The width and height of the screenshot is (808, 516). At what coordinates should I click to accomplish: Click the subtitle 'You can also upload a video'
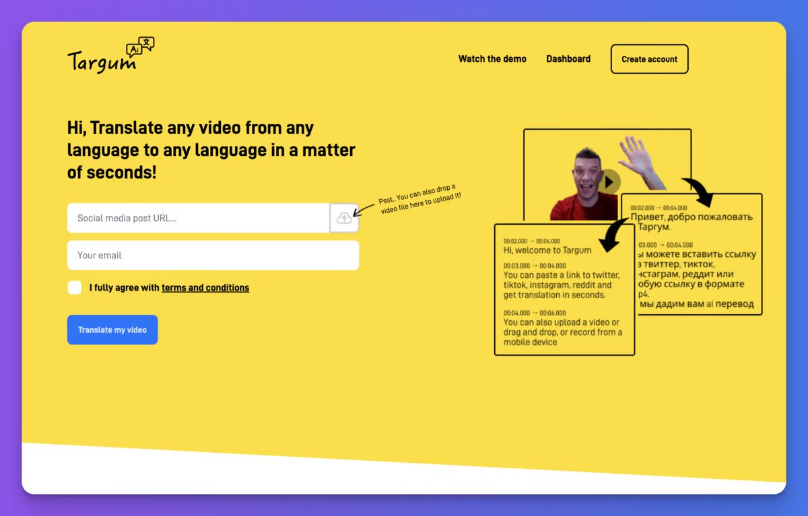click(x=563, y=332)
